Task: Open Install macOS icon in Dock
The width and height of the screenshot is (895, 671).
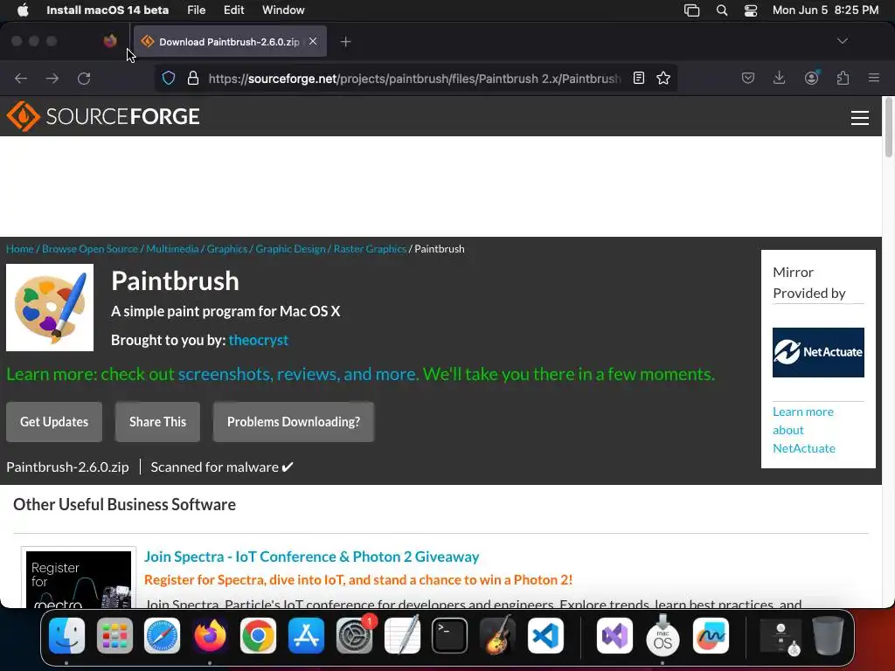Action: 663,635
